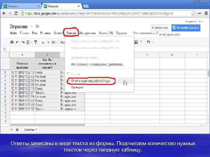Screen dimensions: 210x157
Task: Click the browser forward arrow
Action: (x=10, y=13)
